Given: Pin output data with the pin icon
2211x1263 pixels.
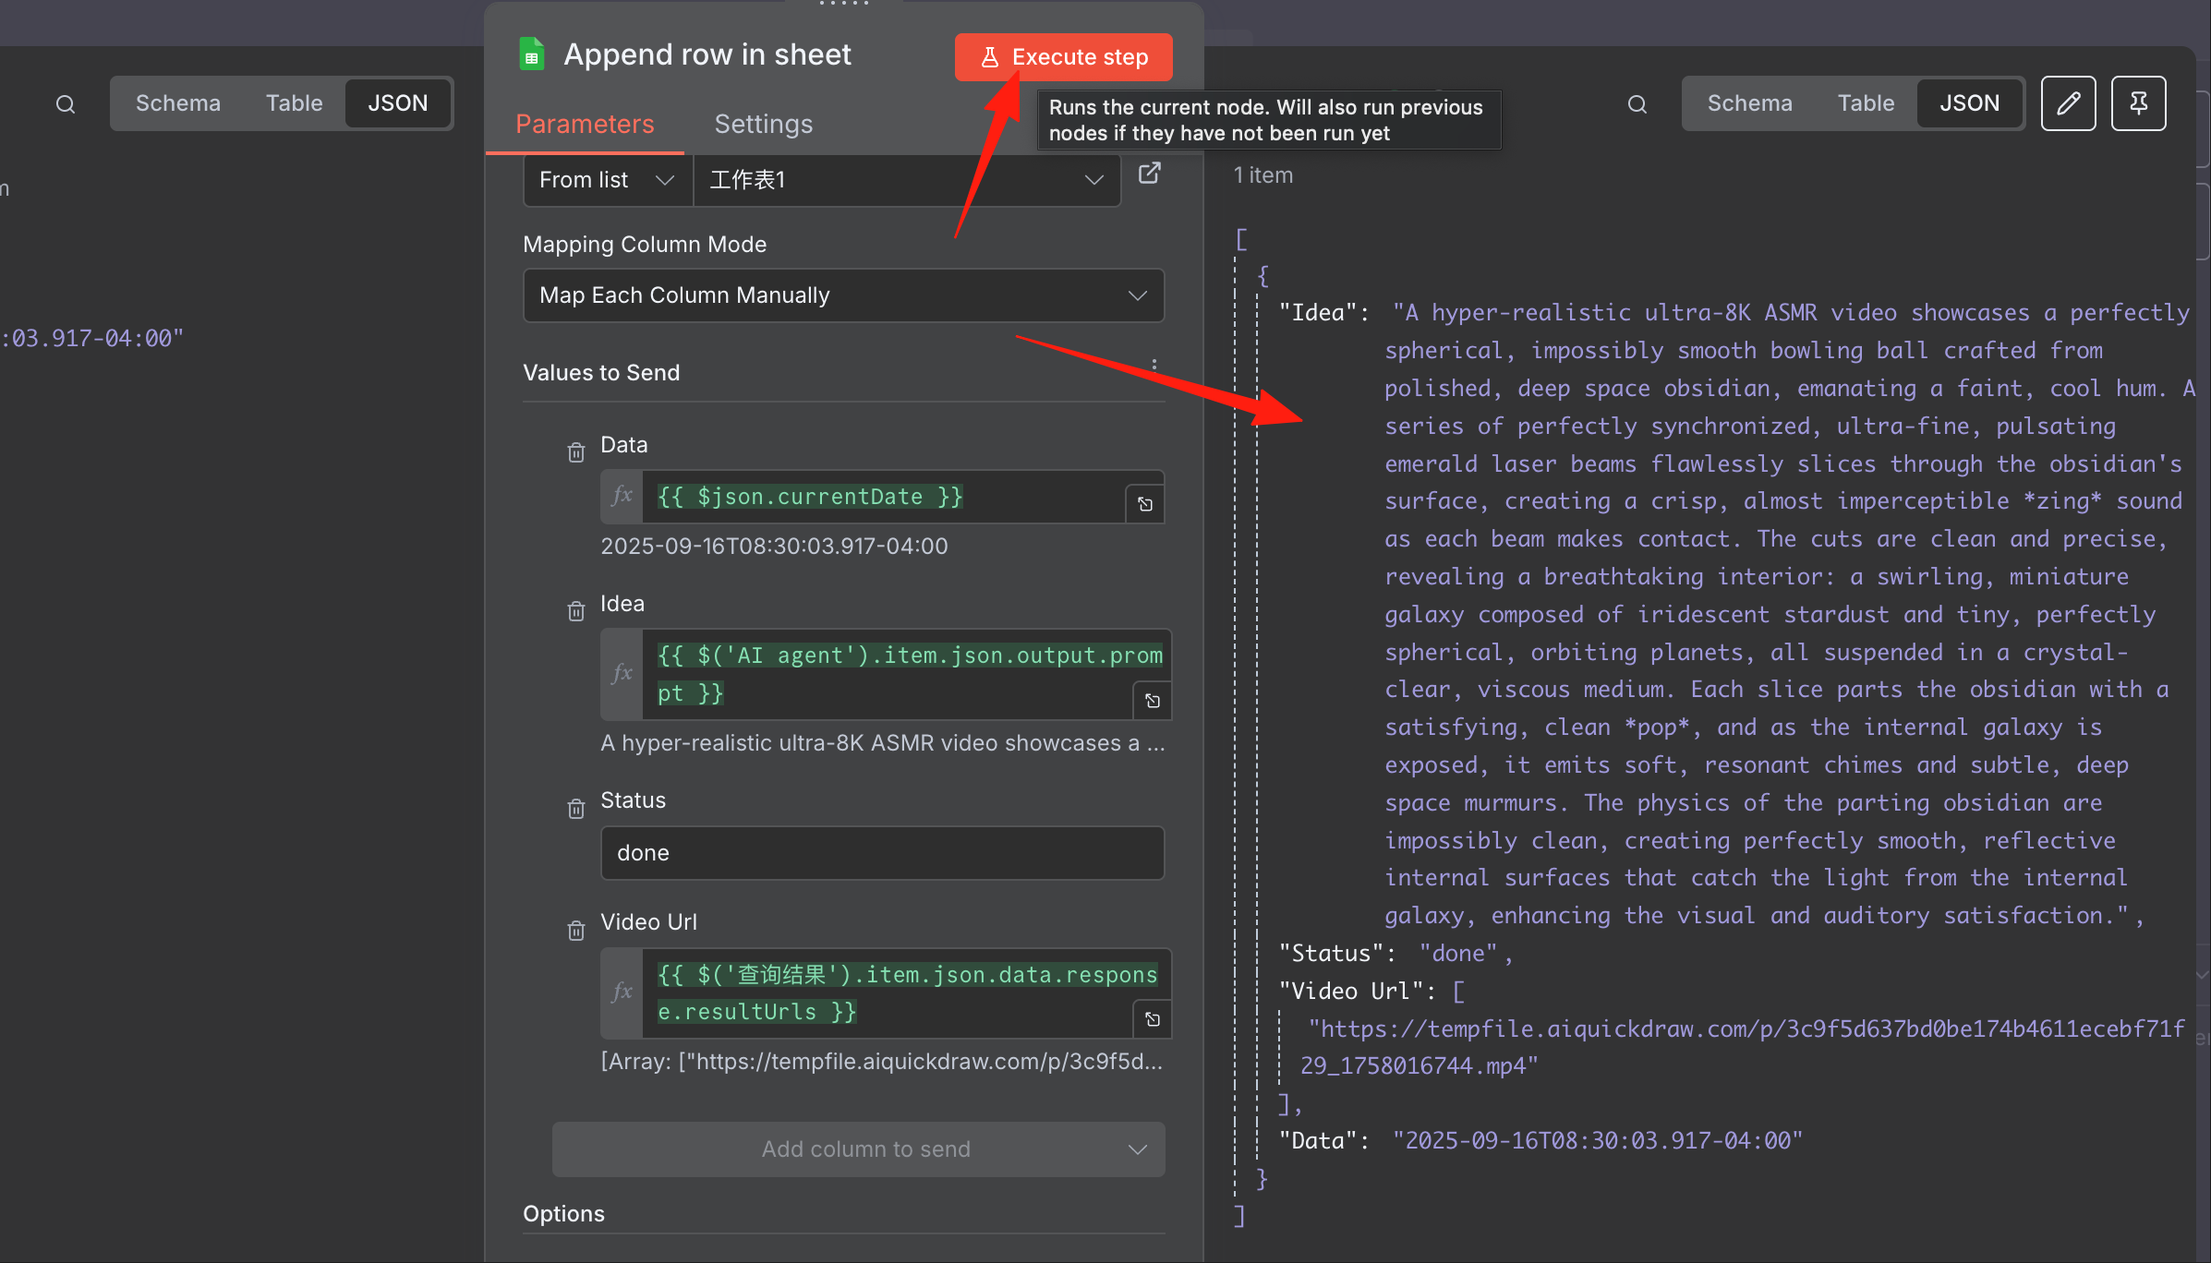Looking at the screenshot, I should tap(2138, 103).
